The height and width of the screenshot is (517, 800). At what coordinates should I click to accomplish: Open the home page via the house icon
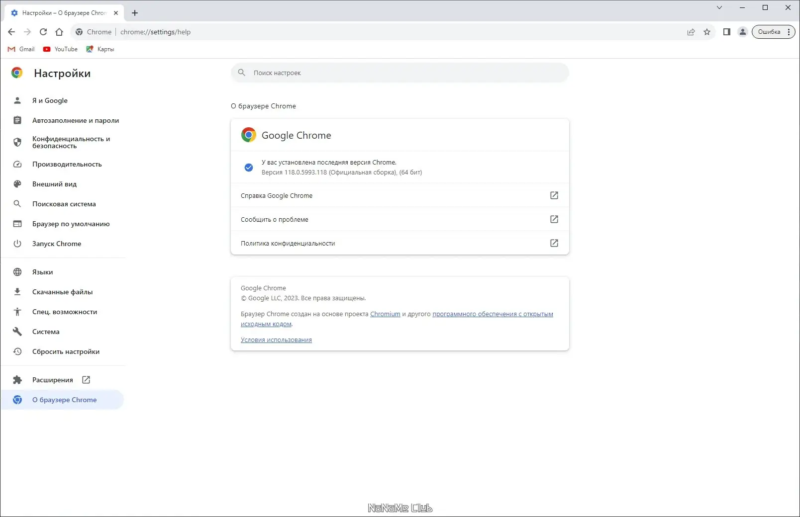(x=59, y=32)
